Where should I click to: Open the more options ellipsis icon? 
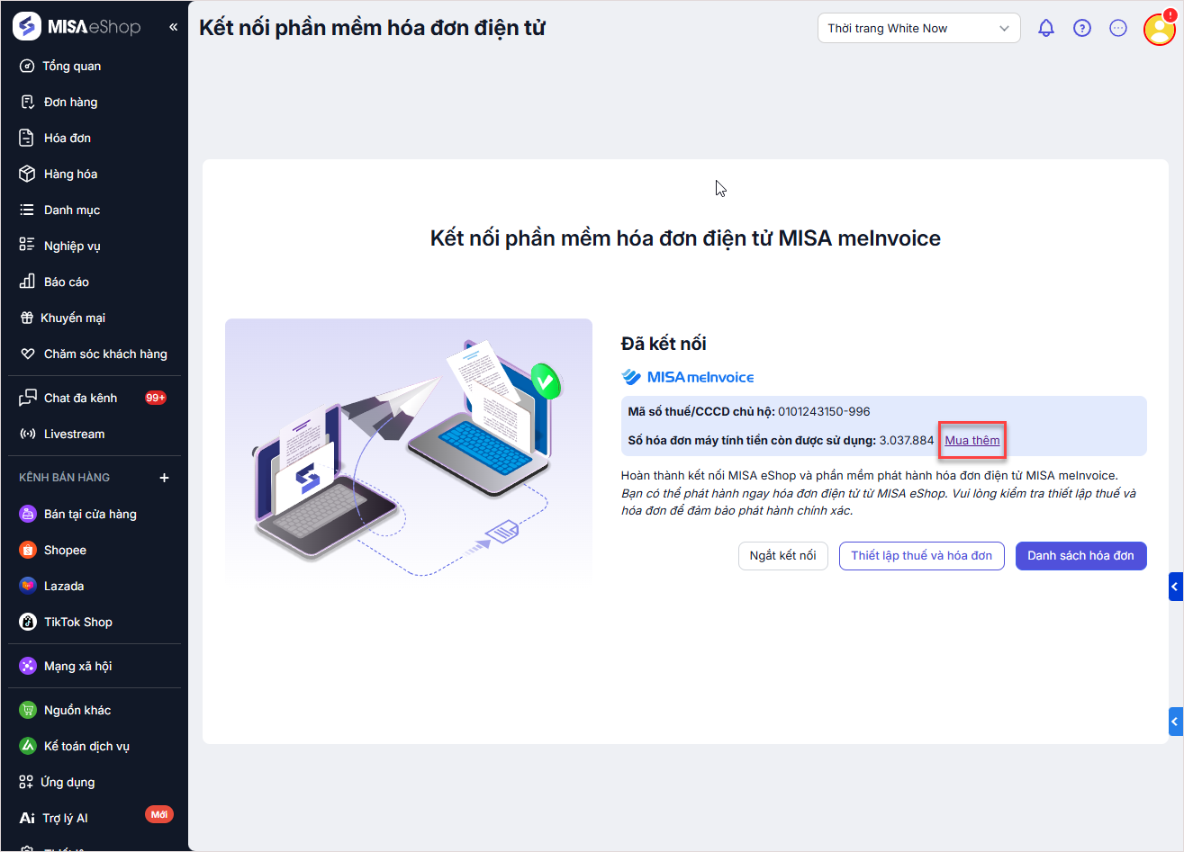point(1118,28)
